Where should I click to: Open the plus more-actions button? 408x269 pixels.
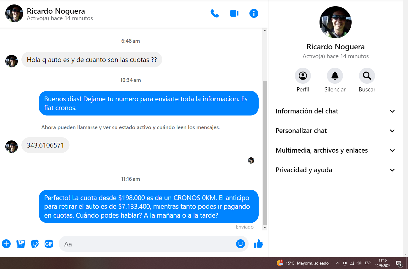[6, 244]
